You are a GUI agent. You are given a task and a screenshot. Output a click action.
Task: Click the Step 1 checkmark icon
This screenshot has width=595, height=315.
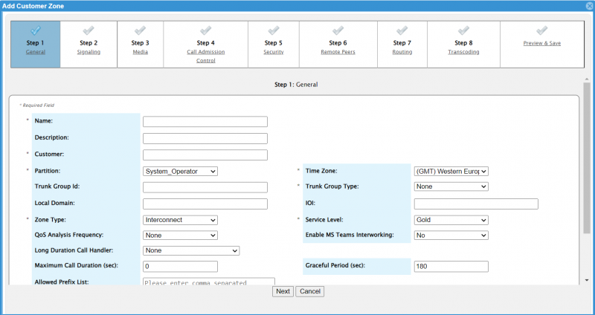pos(36,30)
